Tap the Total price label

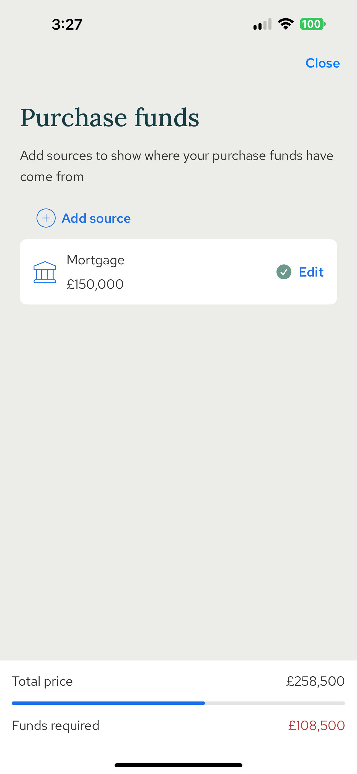[x=42, y=681]
